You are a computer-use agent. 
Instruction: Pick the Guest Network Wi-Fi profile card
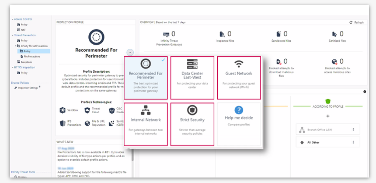coord(239,78)
